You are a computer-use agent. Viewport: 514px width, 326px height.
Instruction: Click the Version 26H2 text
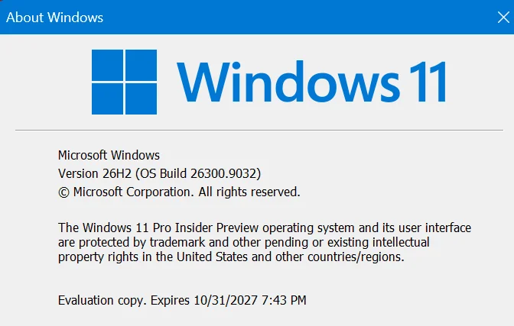tap(95, 173)
